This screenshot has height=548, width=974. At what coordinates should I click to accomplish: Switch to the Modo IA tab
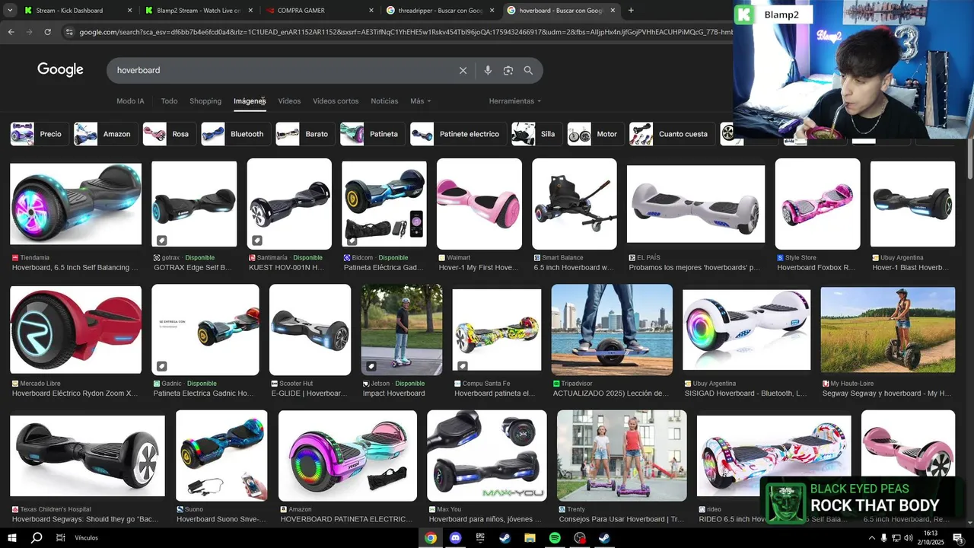[x=130, y=100]
